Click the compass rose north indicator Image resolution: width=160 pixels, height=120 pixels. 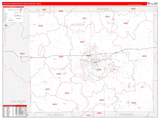(x=6, y=25)
